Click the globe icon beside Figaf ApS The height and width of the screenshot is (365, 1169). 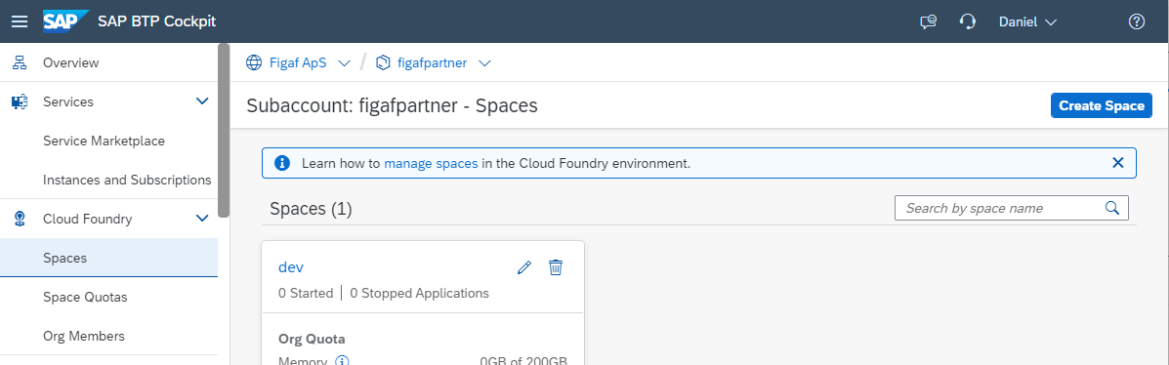[x=254, y=62]
